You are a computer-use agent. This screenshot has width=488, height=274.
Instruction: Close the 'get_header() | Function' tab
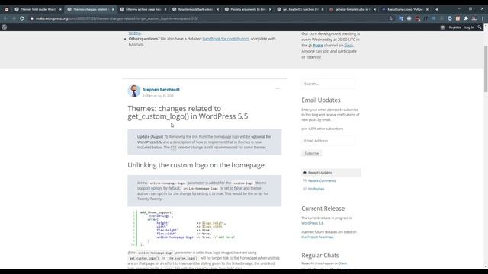(322, 9)
